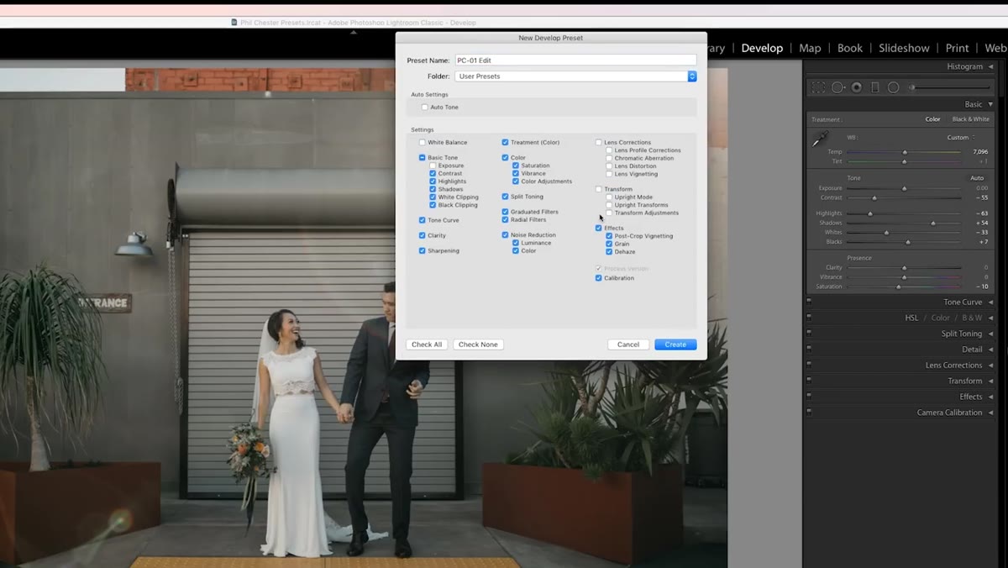Uncheck the Calibration checkbox
Screen dimensions: 1008x568
pyautogui.click(x=599, y=278)
